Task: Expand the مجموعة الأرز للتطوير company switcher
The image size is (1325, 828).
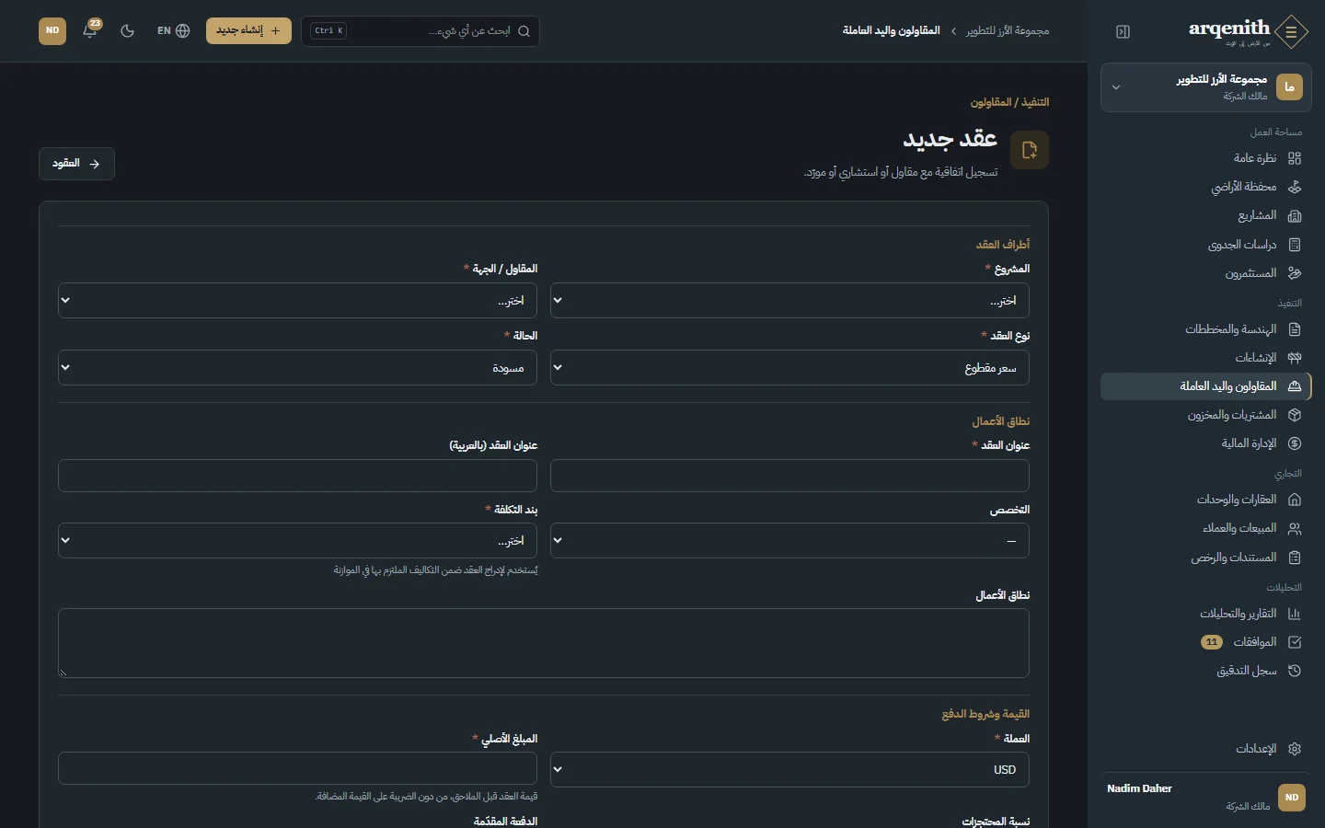Action: coord(1205,87)
